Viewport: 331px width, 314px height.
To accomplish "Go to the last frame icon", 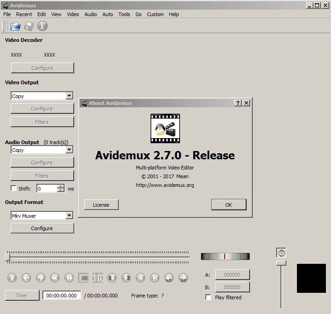I will tap(155, 278).
